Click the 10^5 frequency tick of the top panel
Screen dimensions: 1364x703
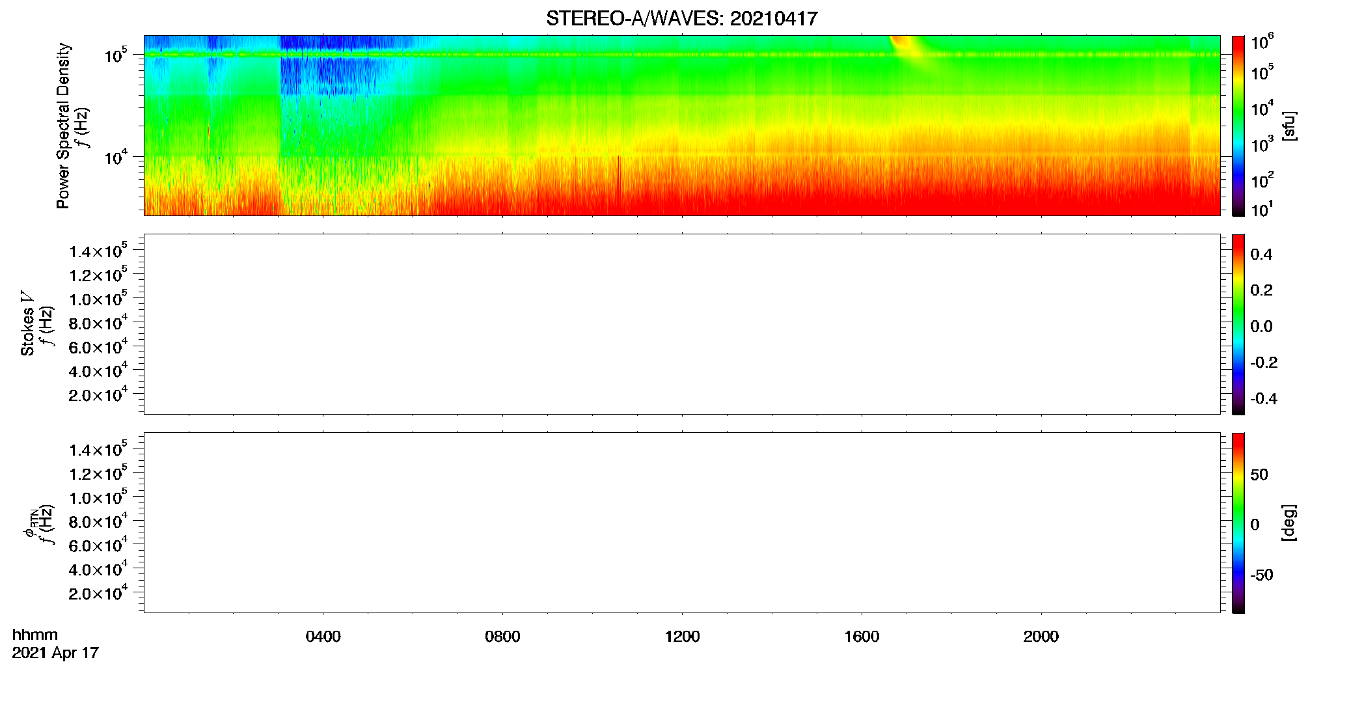116,55
